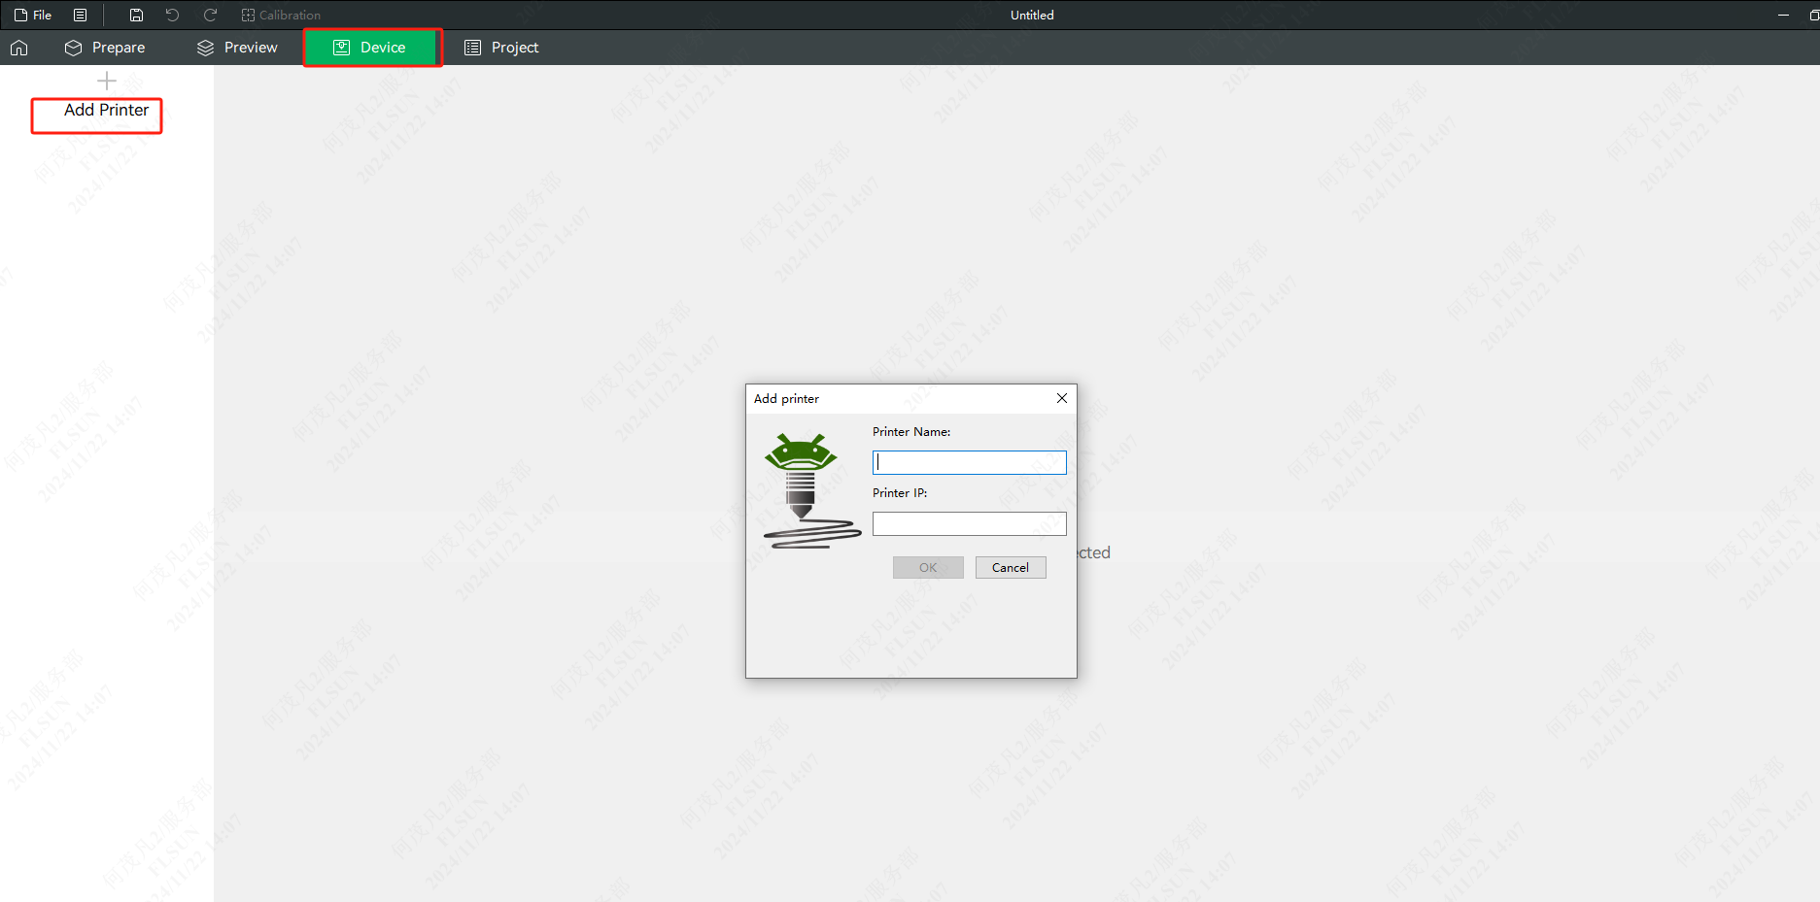
Task: Open the Calibration option
Action: tap(281, 15)
